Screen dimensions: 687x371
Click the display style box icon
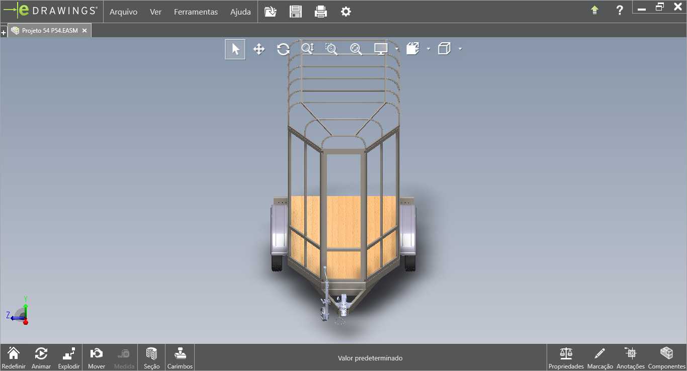(x=444, y=49)
